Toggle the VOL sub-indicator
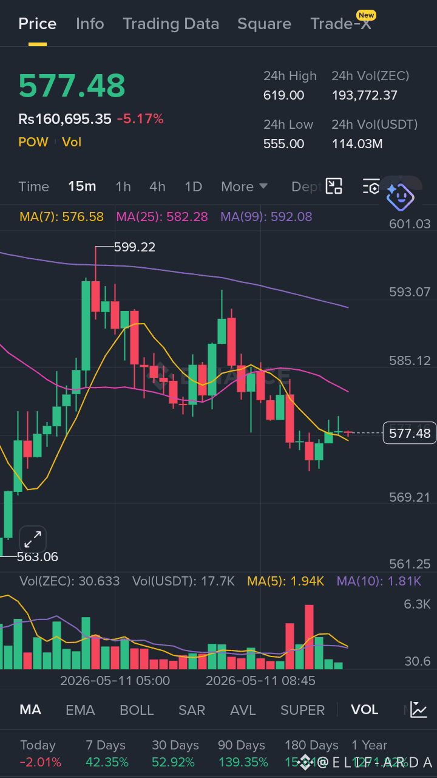This screenshot has height=778, width=437. pyautogui.click(x=364, y=710)
